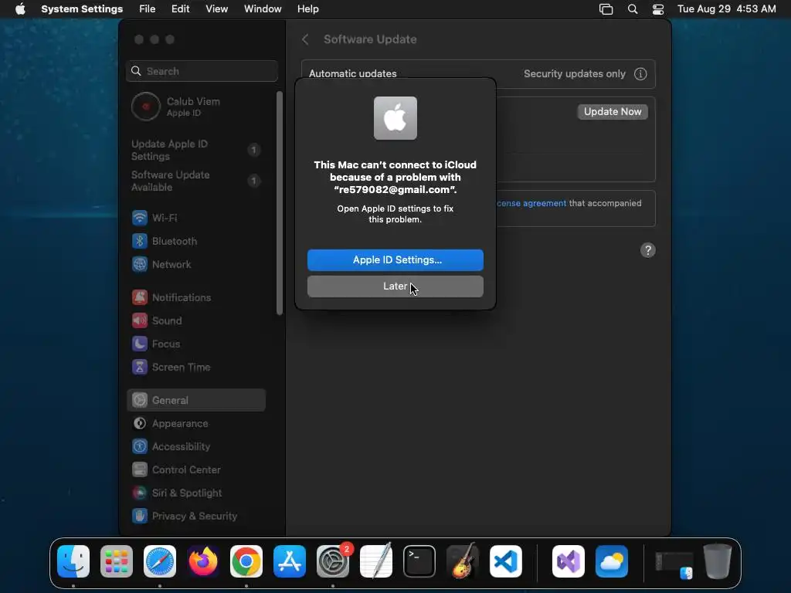Focus the System Settings search field
The height and width of the screenshot is (593, 791).
click(202, 71)
